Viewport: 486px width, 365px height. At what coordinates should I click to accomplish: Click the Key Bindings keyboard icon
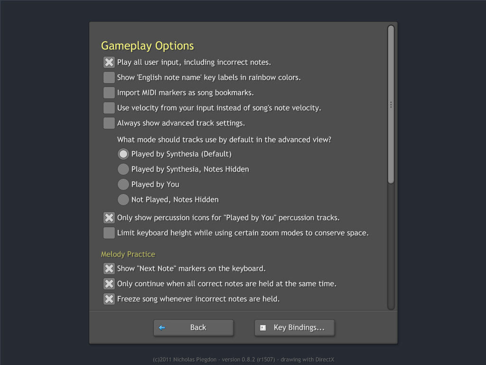point(263,327)
